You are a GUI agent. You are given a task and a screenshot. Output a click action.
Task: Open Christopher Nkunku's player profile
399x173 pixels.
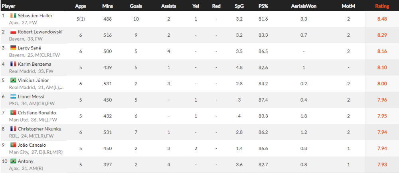tap(40, 129)
